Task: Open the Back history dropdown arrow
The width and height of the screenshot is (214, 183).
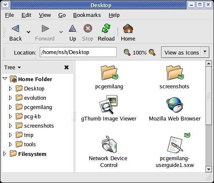Action: coord(28,32)
